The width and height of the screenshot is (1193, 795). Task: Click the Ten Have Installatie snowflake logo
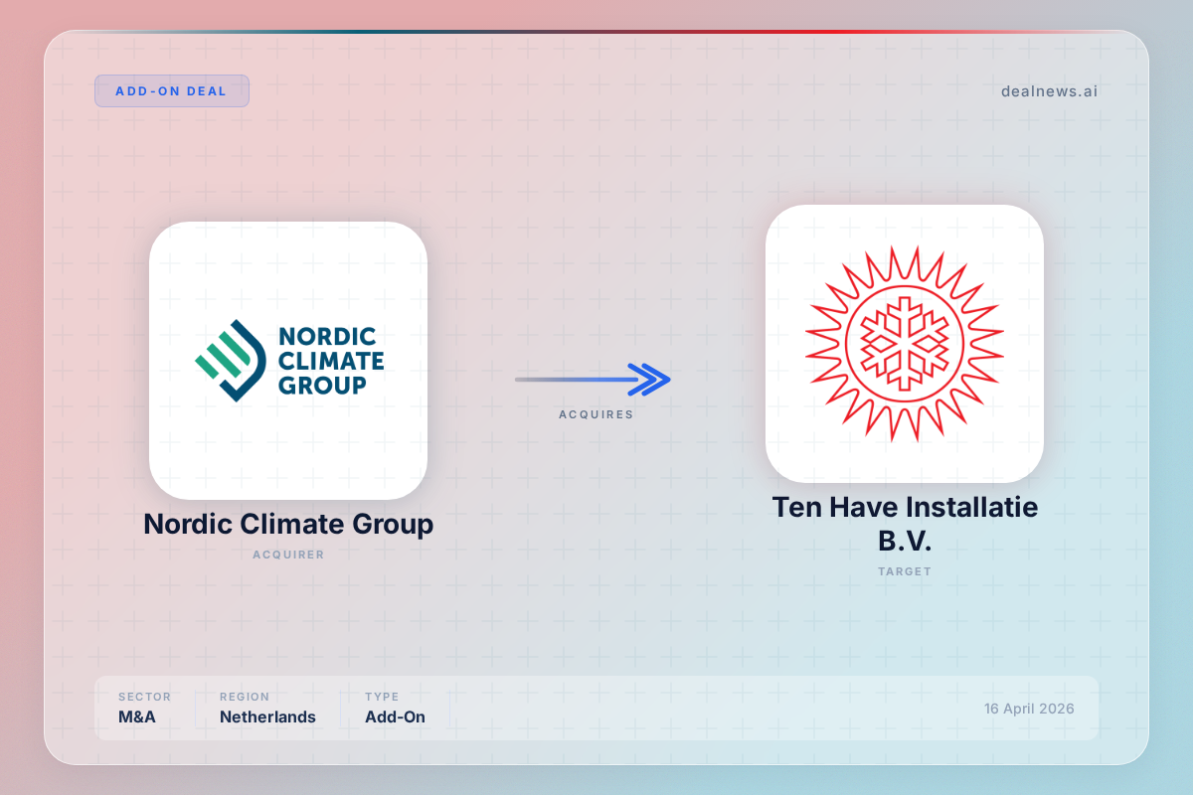click(905, 344)
